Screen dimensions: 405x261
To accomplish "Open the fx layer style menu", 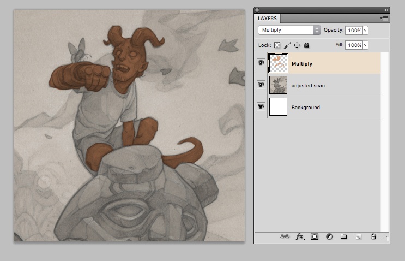I will [x=300, y=236].
